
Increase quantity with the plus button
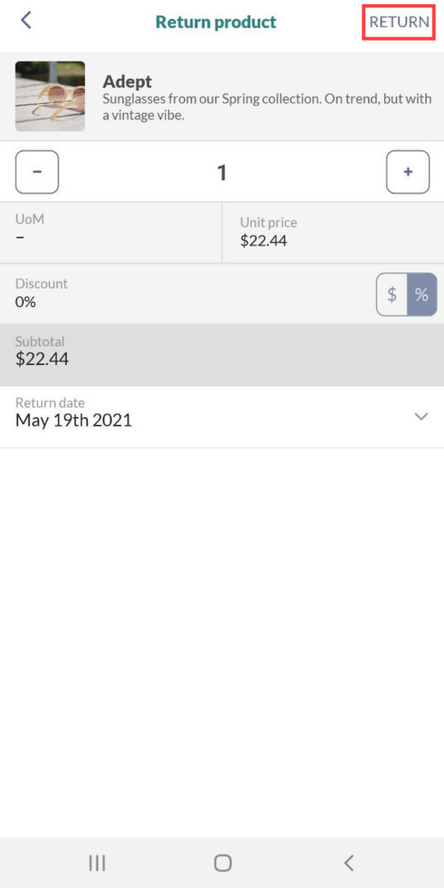click(x=408, y=173)
